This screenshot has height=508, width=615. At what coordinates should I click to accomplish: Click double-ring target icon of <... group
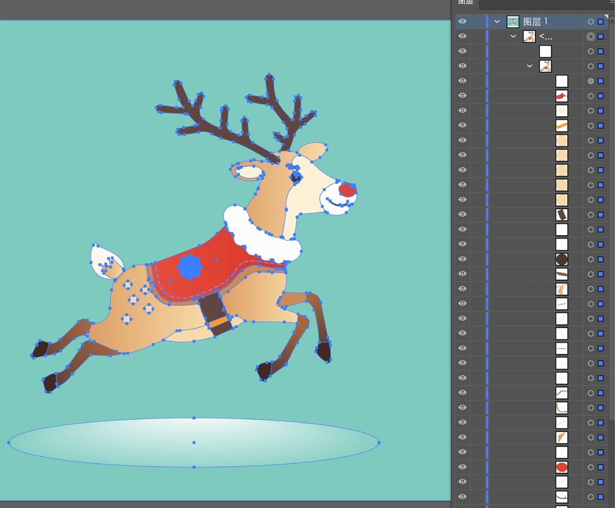(x=590, y=36)
